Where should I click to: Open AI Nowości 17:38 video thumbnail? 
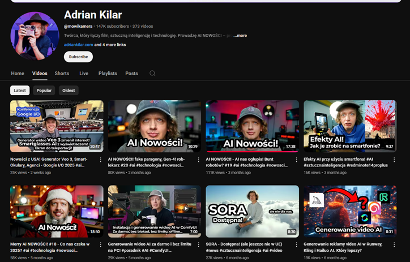[253, 126]
